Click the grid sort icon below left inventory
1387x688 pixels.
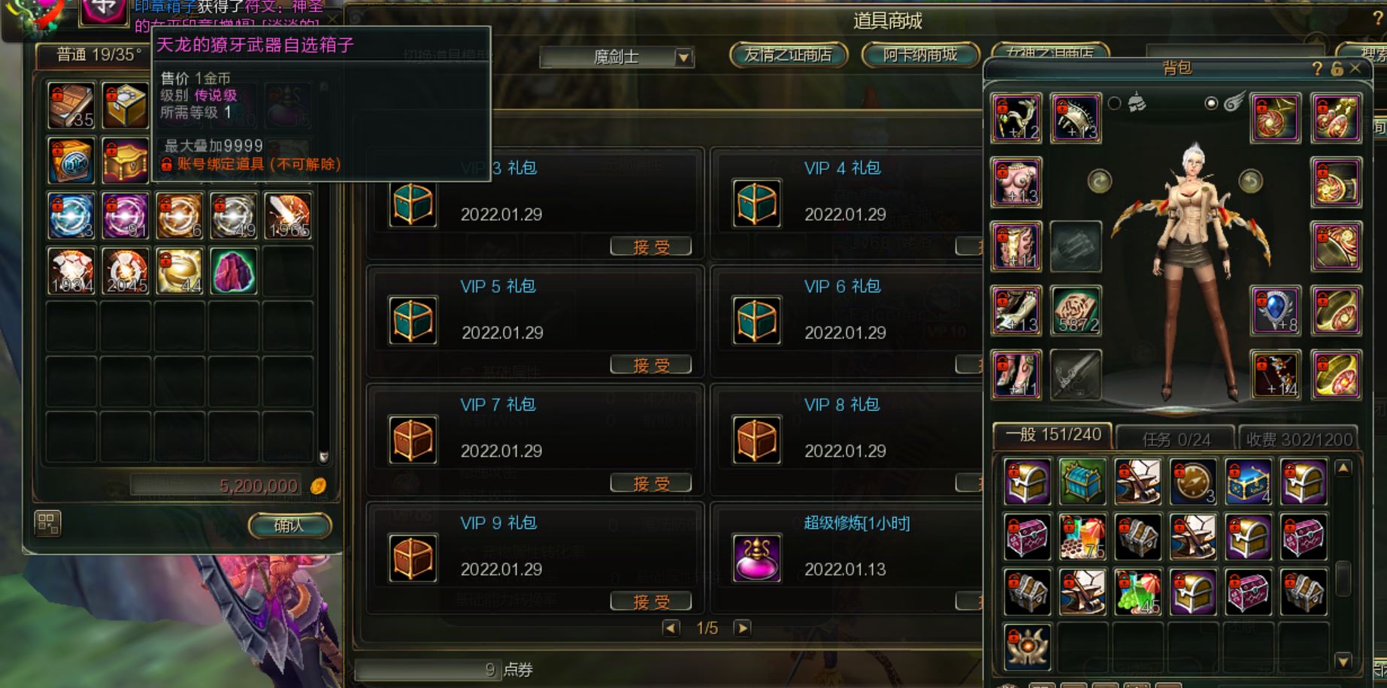point(47,523)
